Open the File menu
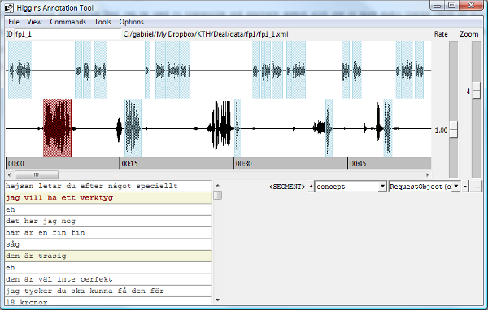 (14, 22)
